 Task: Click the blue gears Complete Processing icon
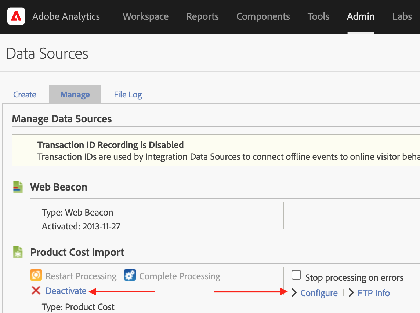click(130, 275)
